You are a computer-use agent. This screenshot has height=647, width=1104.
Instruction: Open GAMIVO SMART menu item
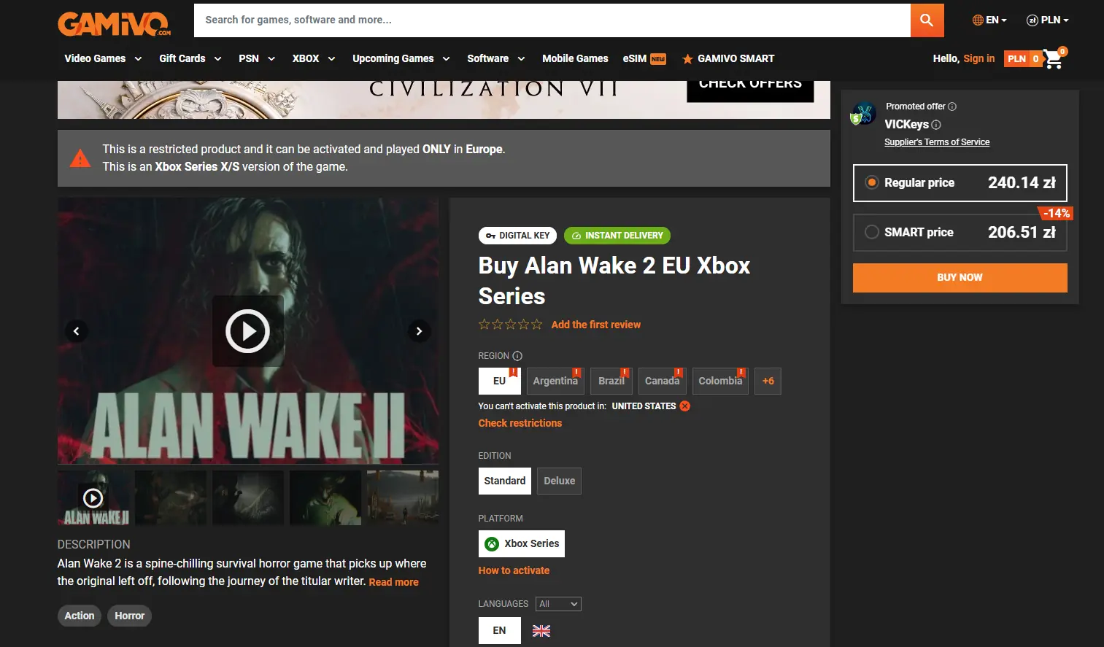pyautogui.click(x=736, y=58)
